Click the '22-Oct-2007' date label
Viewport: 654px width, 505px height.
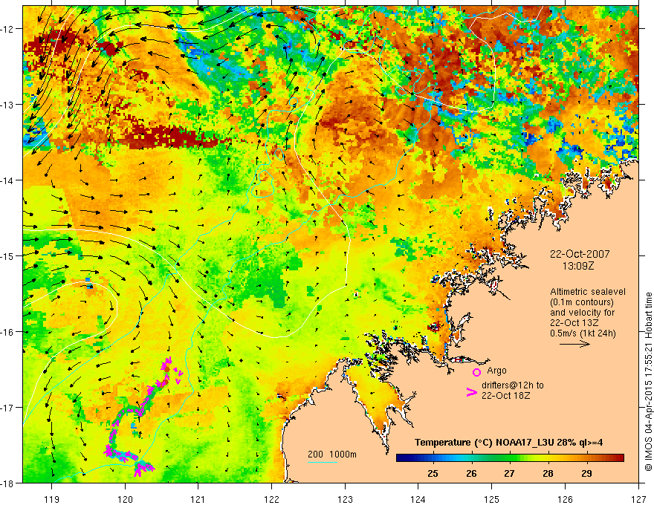(580, 254)
